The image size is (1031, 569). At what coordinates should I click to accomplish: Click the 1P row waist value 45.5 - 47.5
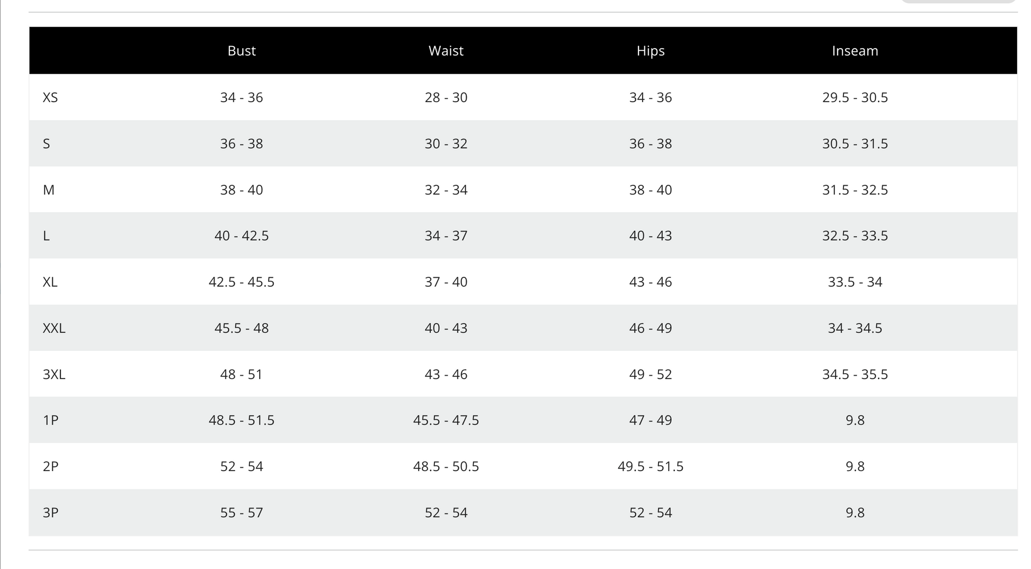[x=446, y=420]
